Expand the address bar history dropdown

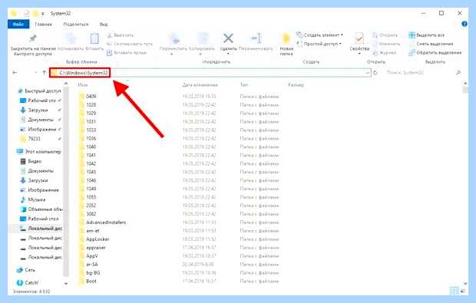pos(368,73)
